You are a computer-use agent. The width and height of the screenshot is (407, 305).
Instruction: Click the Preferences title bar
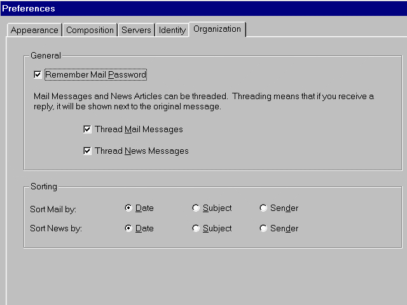pyautogui.click(x=203, y=9)
